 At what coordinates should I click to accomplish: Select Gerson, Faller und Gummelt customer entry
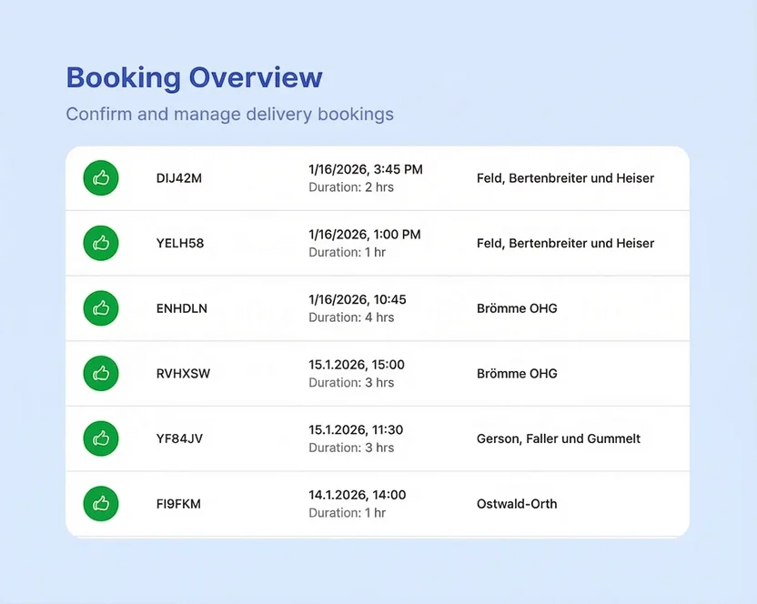click(558, 438)
